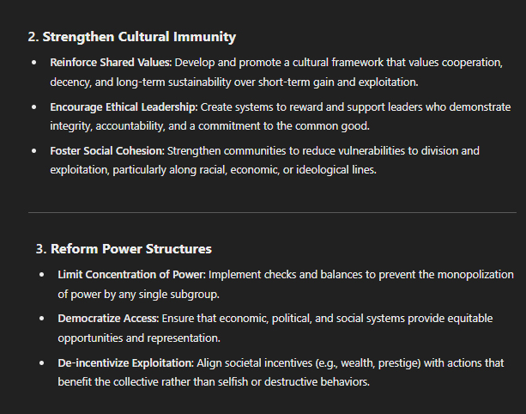This screenshot has height=414, width=526.
Task: Click the text 'of power by any single subgroup.'
Action: [138, 295]
